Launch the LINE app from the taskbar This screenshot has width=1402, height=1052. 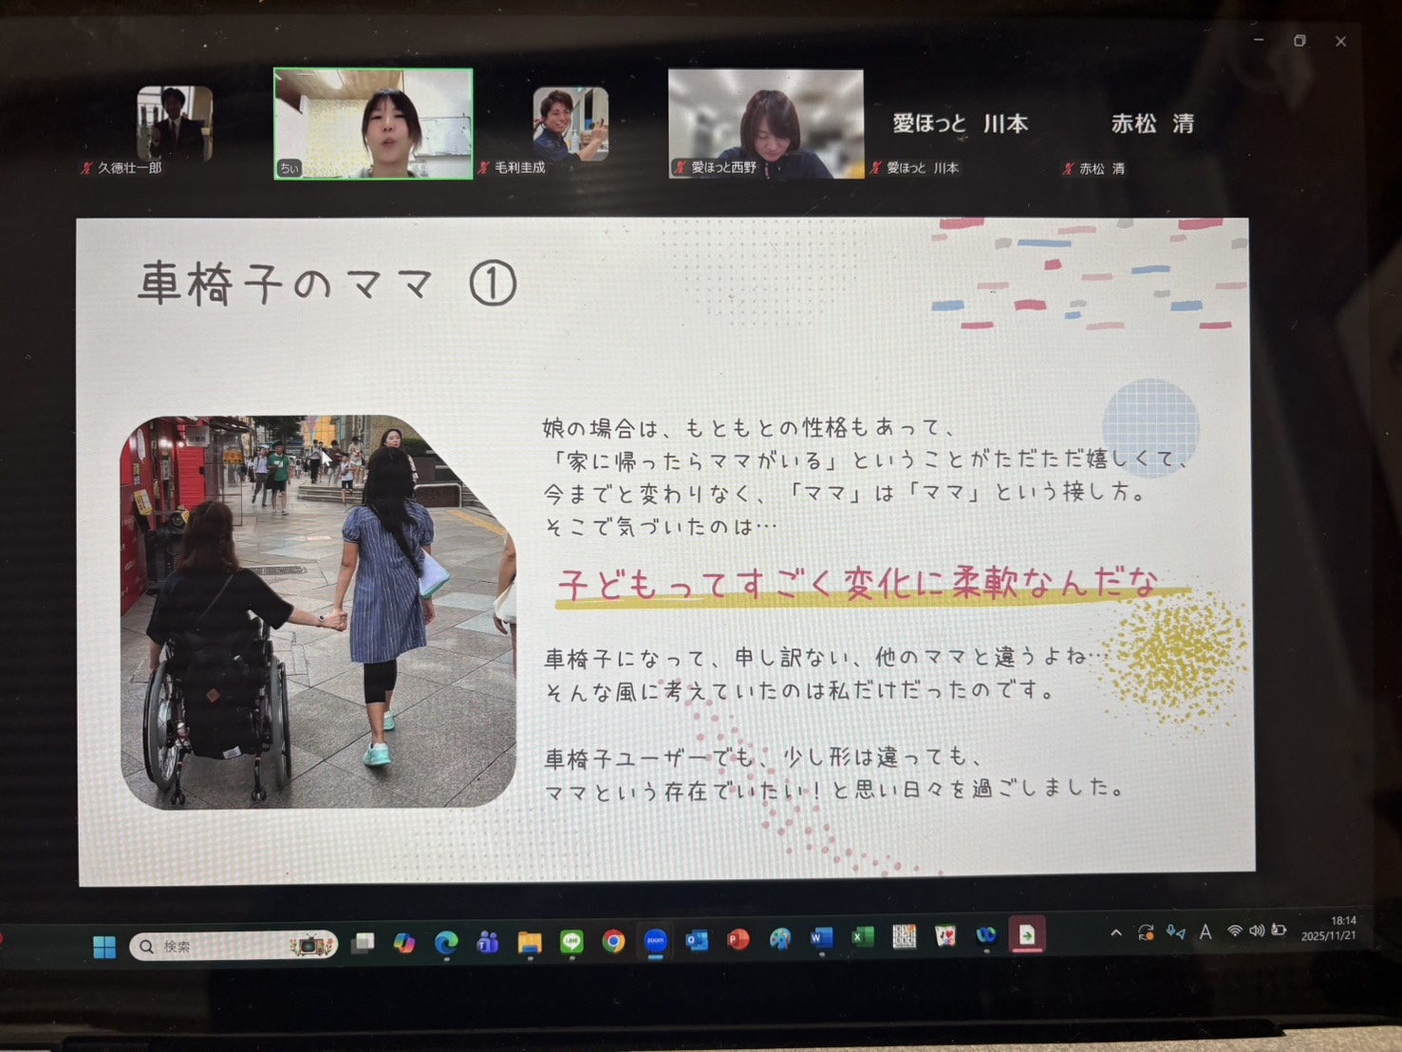click(x=571, y=942)
